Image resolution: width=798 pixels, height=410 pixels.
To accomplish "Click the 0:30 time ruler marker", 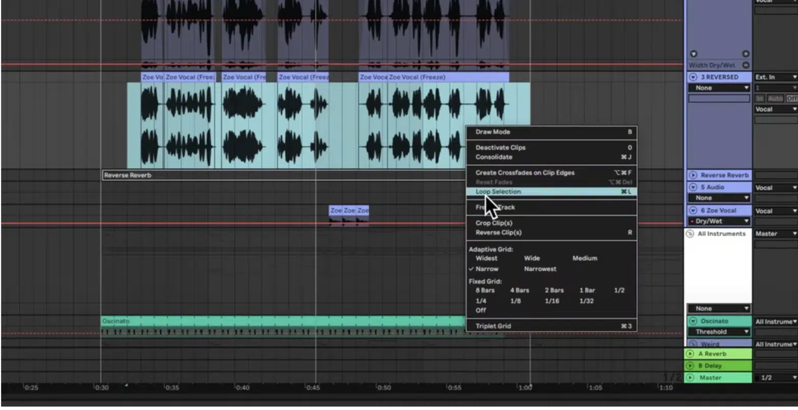I will tap(102, 388).
